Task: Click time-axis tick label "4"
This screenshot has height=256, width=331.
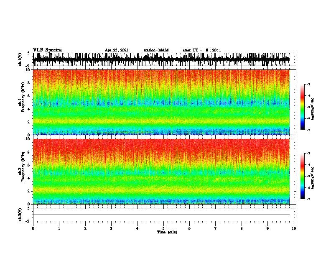Action: [x=137, y=228]
